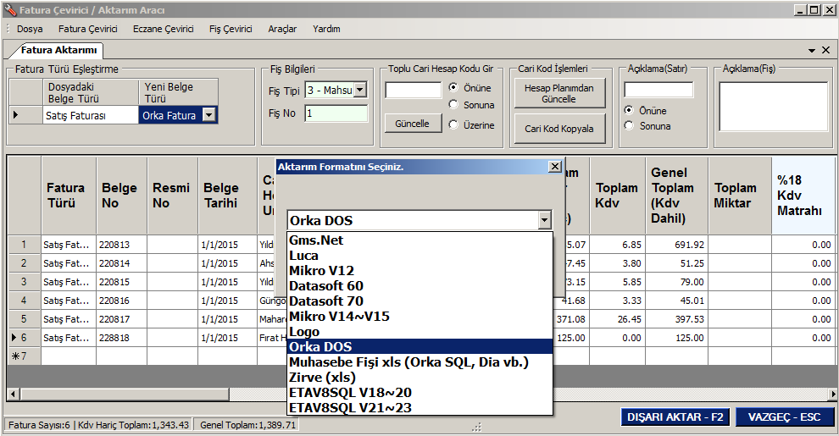839x436 pixels.
Task: Expand the Orka Fatura belge türü dropdown
Action: pos(209,115)
